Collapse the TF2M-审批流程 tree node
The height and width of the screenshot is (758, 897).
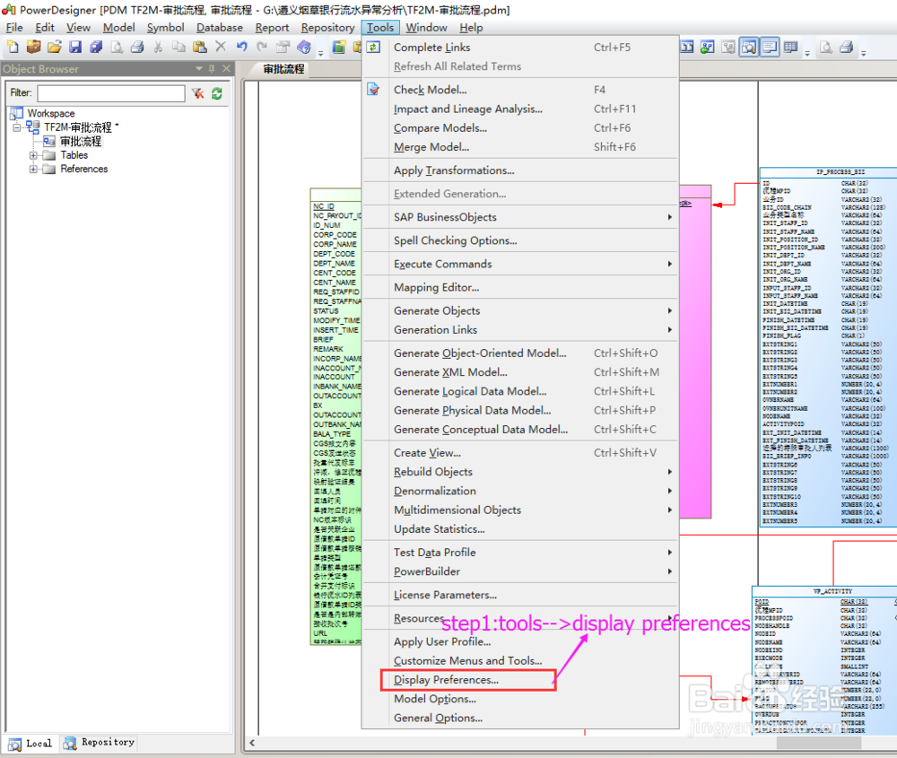pos(17,127)
